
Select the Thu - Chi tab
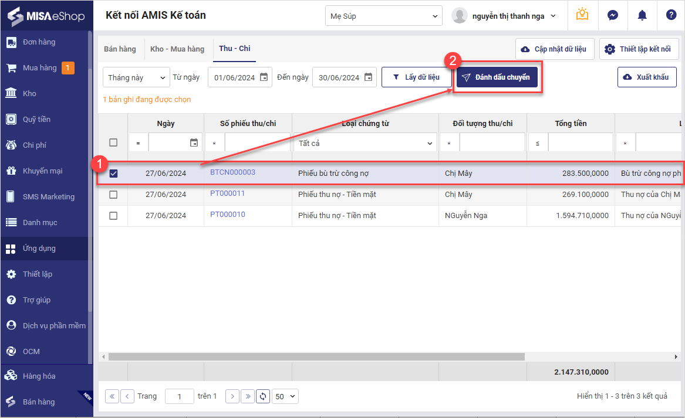[x=235, y=49]
